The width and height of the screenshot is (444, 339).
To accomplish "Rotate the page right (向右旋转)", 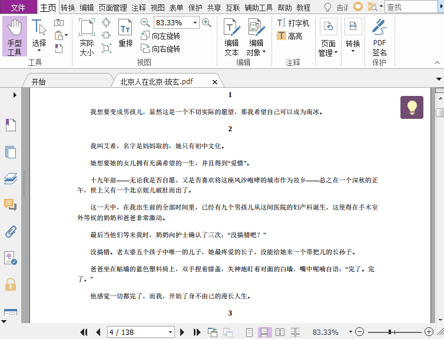I will (161, 49).
